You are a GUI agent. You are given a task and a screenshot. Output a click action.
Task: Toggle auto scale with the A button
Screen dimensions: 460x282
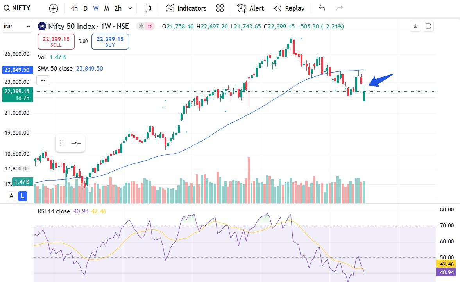coord(11,196)
